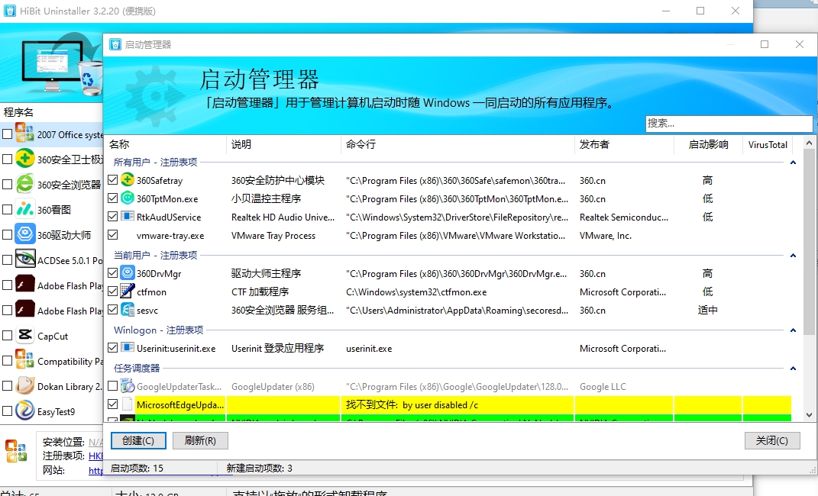This screenshot has height=496, width=818.
Task: Click the 360TptMon.exe green icon
Action: pyautogui.click(x=128, y=198)
